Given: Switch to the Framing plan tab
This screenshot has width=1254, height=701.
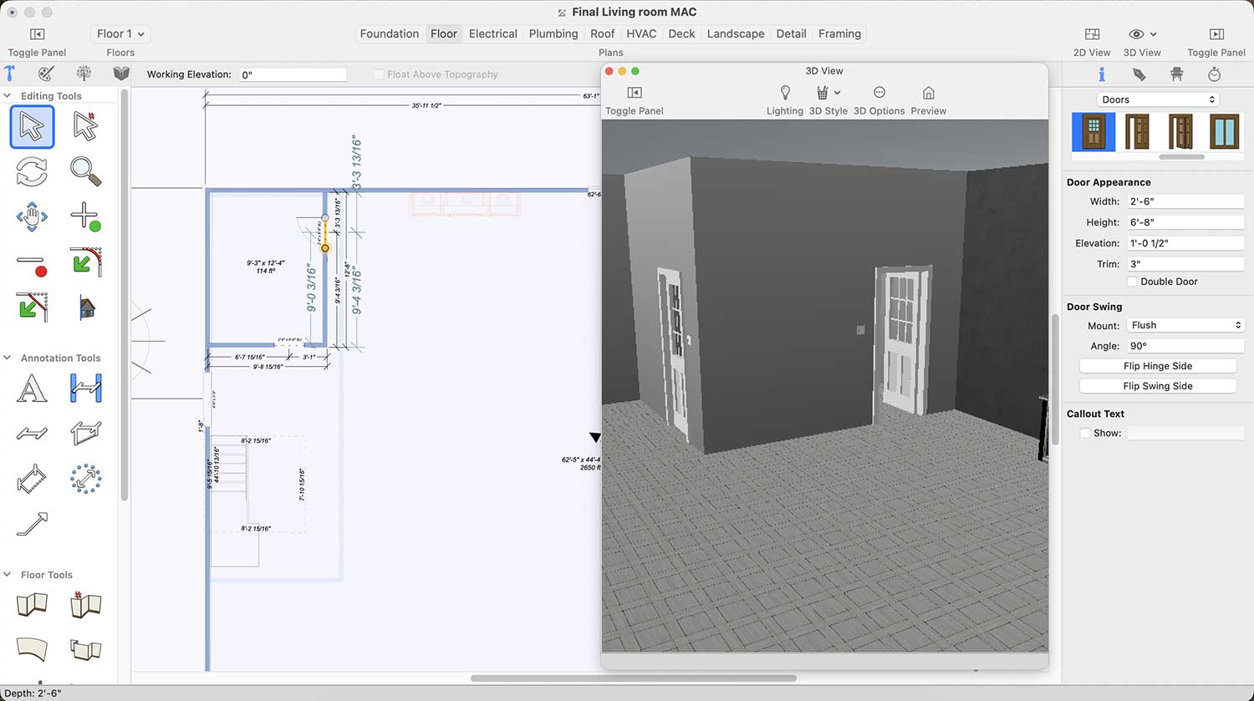Looking at the screenshot, I should coord(839,33).
